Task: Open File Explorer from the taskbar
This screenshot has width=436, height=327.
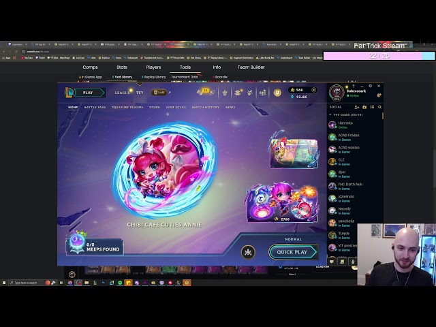Action: (87, 283)
